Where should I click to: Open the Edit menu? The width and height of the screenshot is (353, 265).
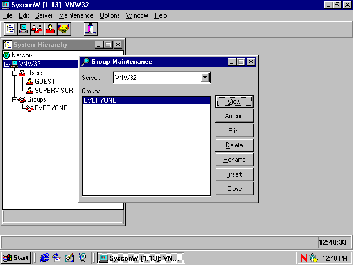pyautogui.click(x=24, y=15)
